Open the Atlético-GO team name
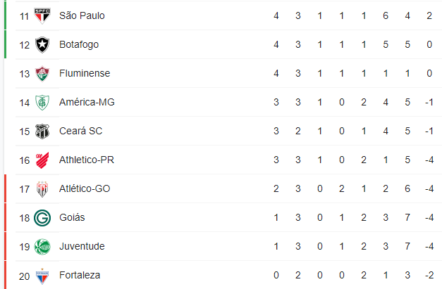442x289 pixels. 85,188
